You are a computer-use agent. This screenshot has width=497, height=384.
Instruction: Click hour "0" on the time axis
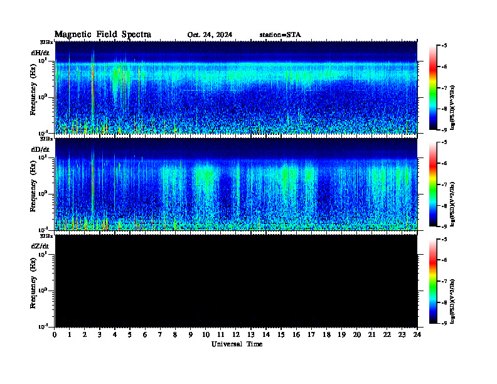55,335
